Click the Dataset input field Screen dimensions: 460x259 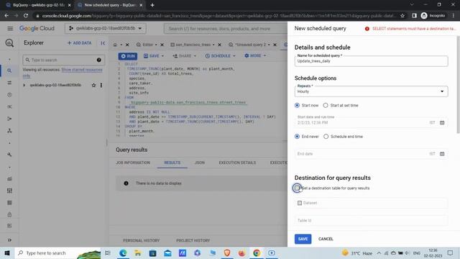pos(371,203)
